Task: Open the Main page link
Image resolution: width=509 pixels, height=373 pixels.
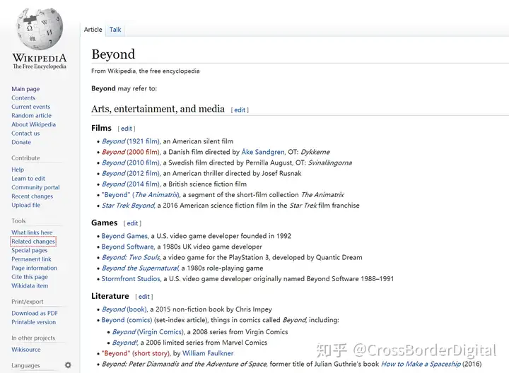Action: [x=25, y=89]
